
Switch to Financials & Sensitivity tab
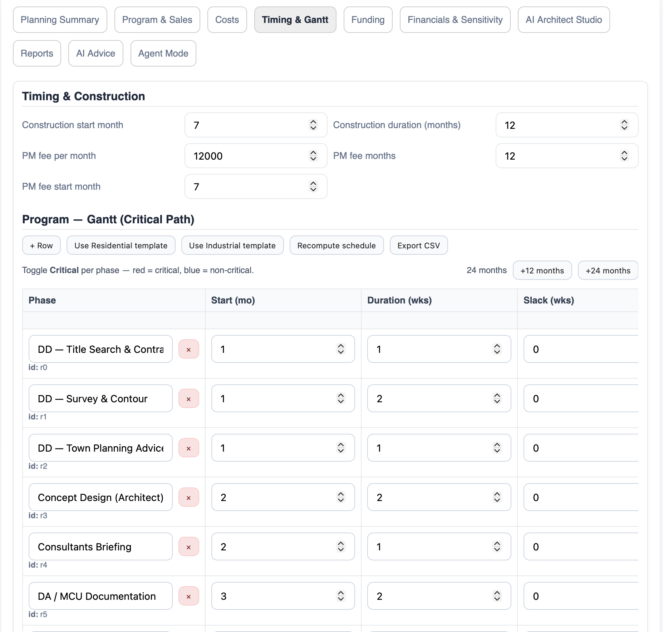click(455, 20)
